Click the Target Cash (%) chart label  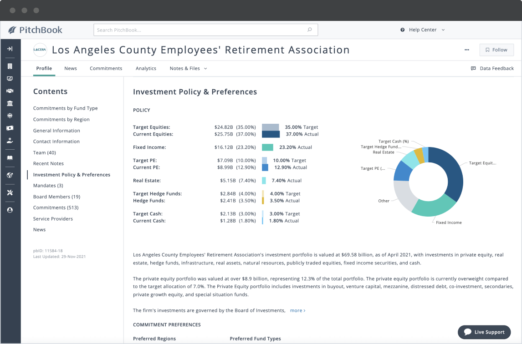[x=394, y=142]
